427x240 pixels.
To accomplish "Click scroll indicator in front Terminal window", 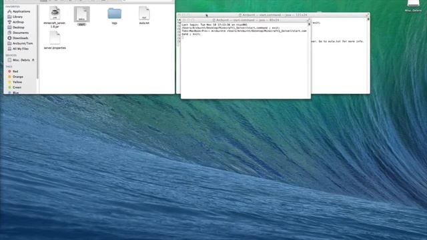I will pos(310,24).
